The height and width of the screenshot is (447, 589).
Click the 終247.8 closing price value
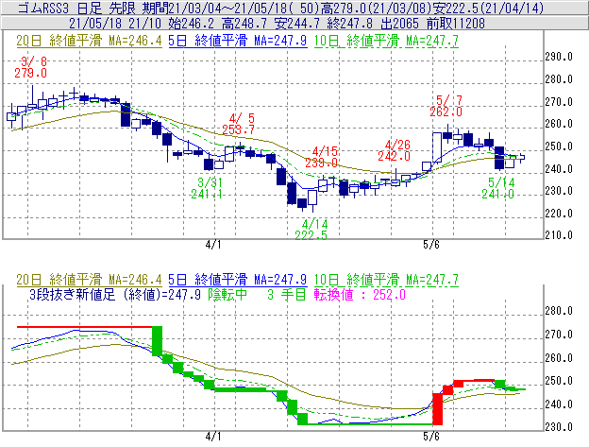349,24
